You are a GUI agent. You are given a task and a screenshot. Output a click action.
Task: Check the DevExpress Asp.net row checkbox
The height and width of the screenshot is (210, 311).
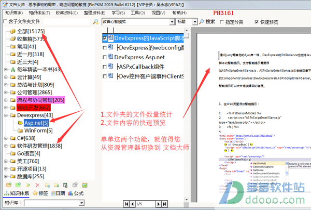coord(105,57)
